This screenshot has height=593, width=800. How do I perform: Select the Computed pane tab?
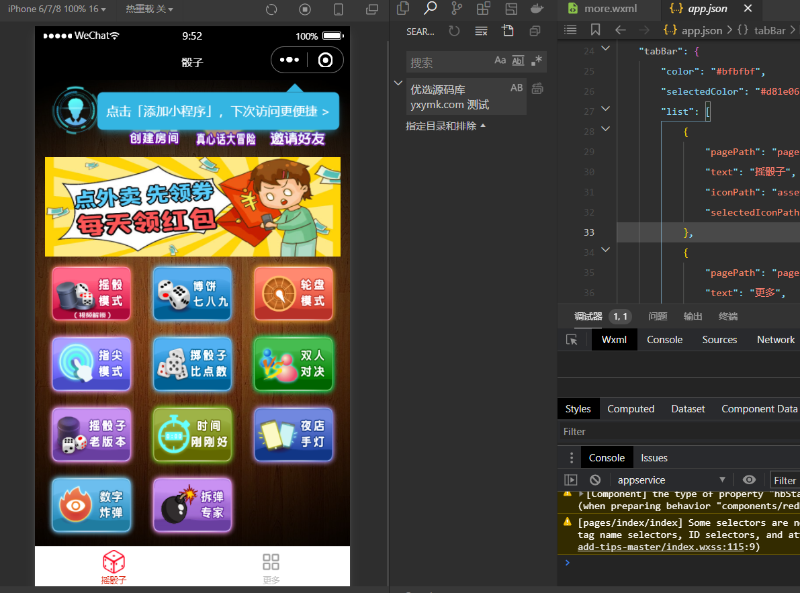631,409
